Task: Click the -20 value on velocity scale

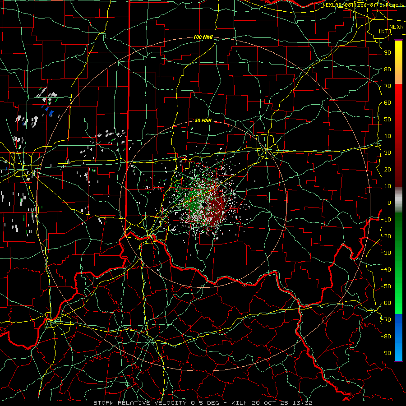Action: click(386, 236)
